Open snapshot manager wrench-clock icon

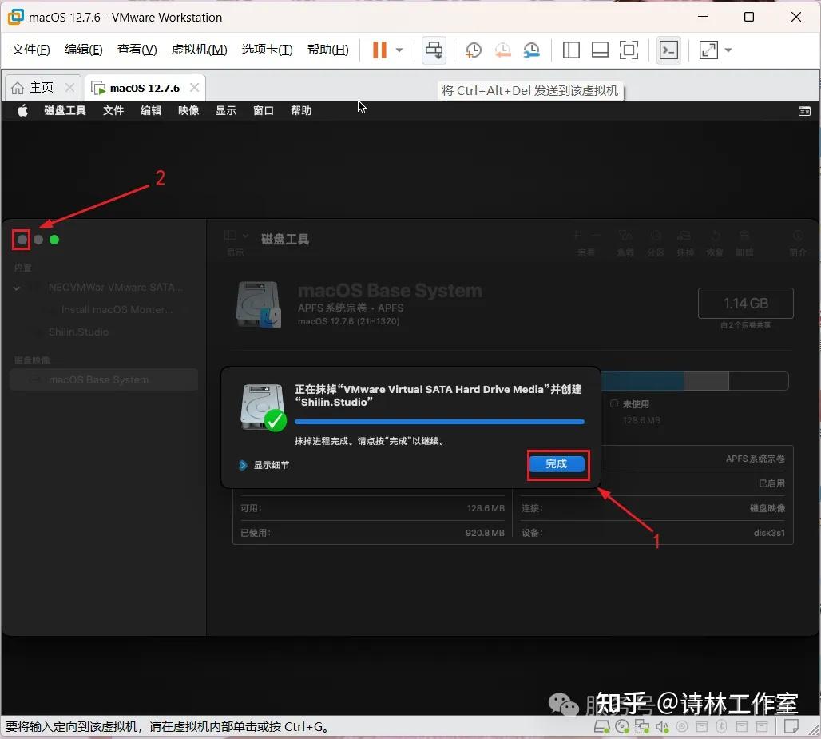[531, 50]
